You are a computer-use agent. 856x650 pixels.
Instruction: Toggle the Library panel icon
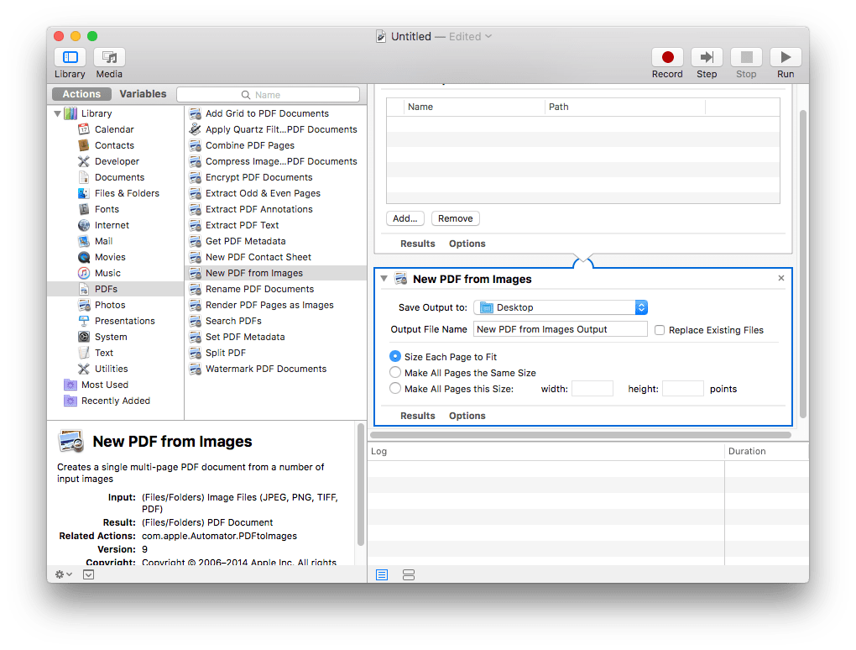tap(70, 58)
